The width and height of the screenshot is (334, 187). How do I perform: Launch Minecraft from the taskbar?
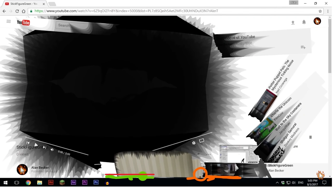pyautogui.click(x=62, y=183)
